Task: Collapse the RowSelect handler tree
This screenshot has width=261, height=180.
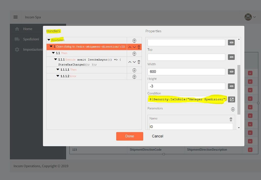Action: (x=48, y=40)
